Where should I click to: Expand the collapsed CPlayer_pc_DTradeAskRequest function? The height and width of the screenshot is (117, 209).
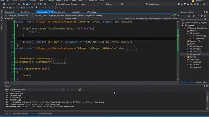click(16, 48)
